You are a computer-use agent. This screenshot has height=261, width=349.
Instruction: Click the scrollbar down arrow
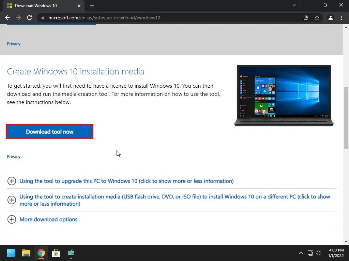[346, 242]
